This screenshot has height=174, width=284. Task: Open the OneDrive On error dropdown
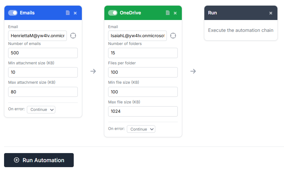point(141,129)
